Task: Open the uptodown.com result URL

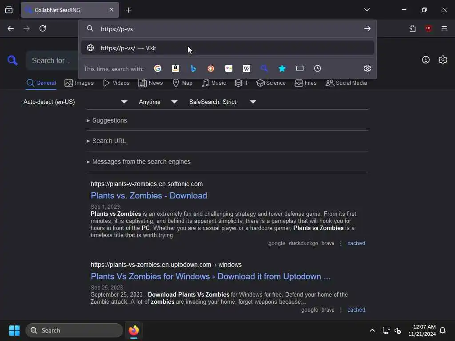Action: pos(166,265)
